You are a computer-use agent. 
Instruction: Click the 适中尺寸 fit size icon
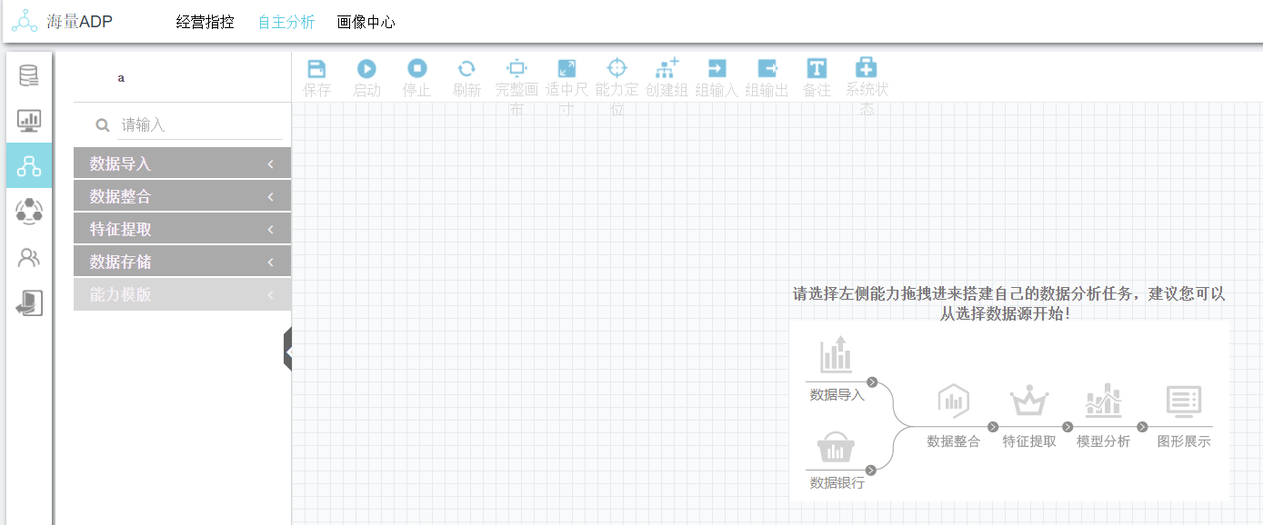point(566,69)
